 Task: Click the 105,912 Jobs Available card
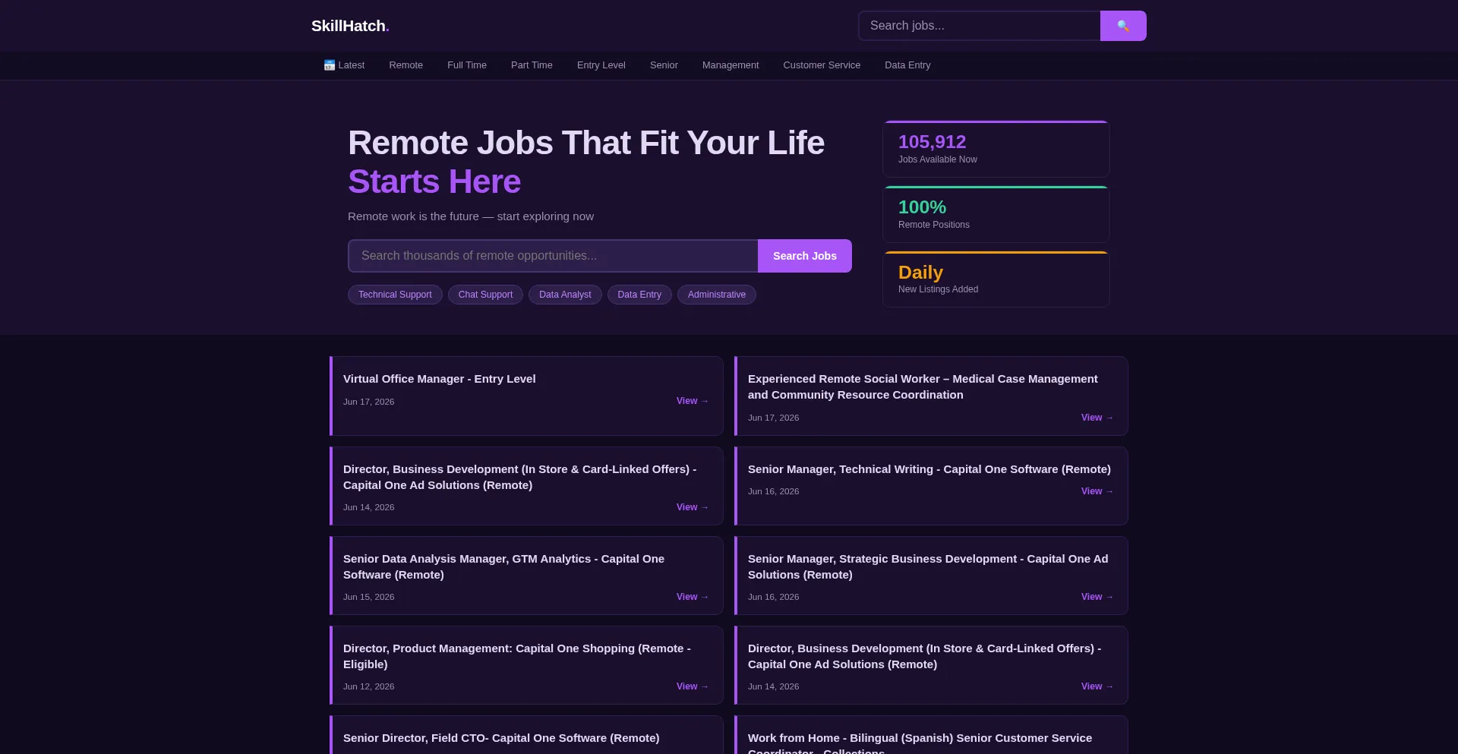(996, 149)
